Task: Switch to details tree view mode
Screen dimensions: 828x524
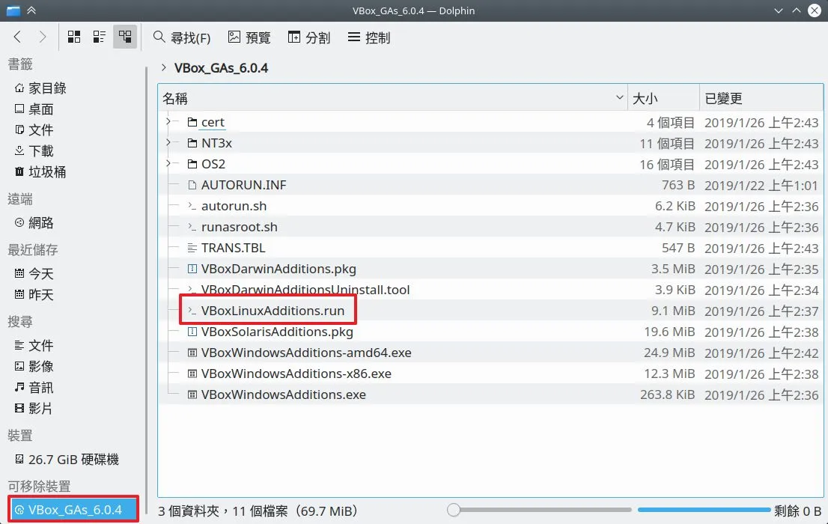Action: tap(125, 37)
